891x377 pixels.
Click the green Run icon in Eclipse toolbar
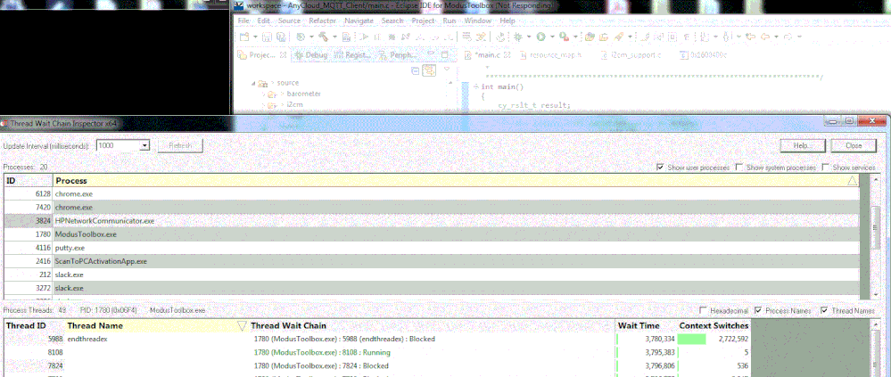[541, 37]
